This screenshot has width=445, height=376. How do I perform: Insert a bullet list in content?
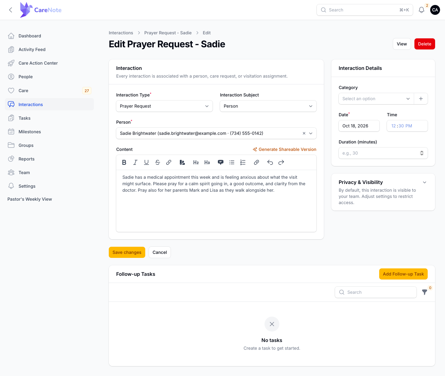pyautogui.click(x=232, y=162)
